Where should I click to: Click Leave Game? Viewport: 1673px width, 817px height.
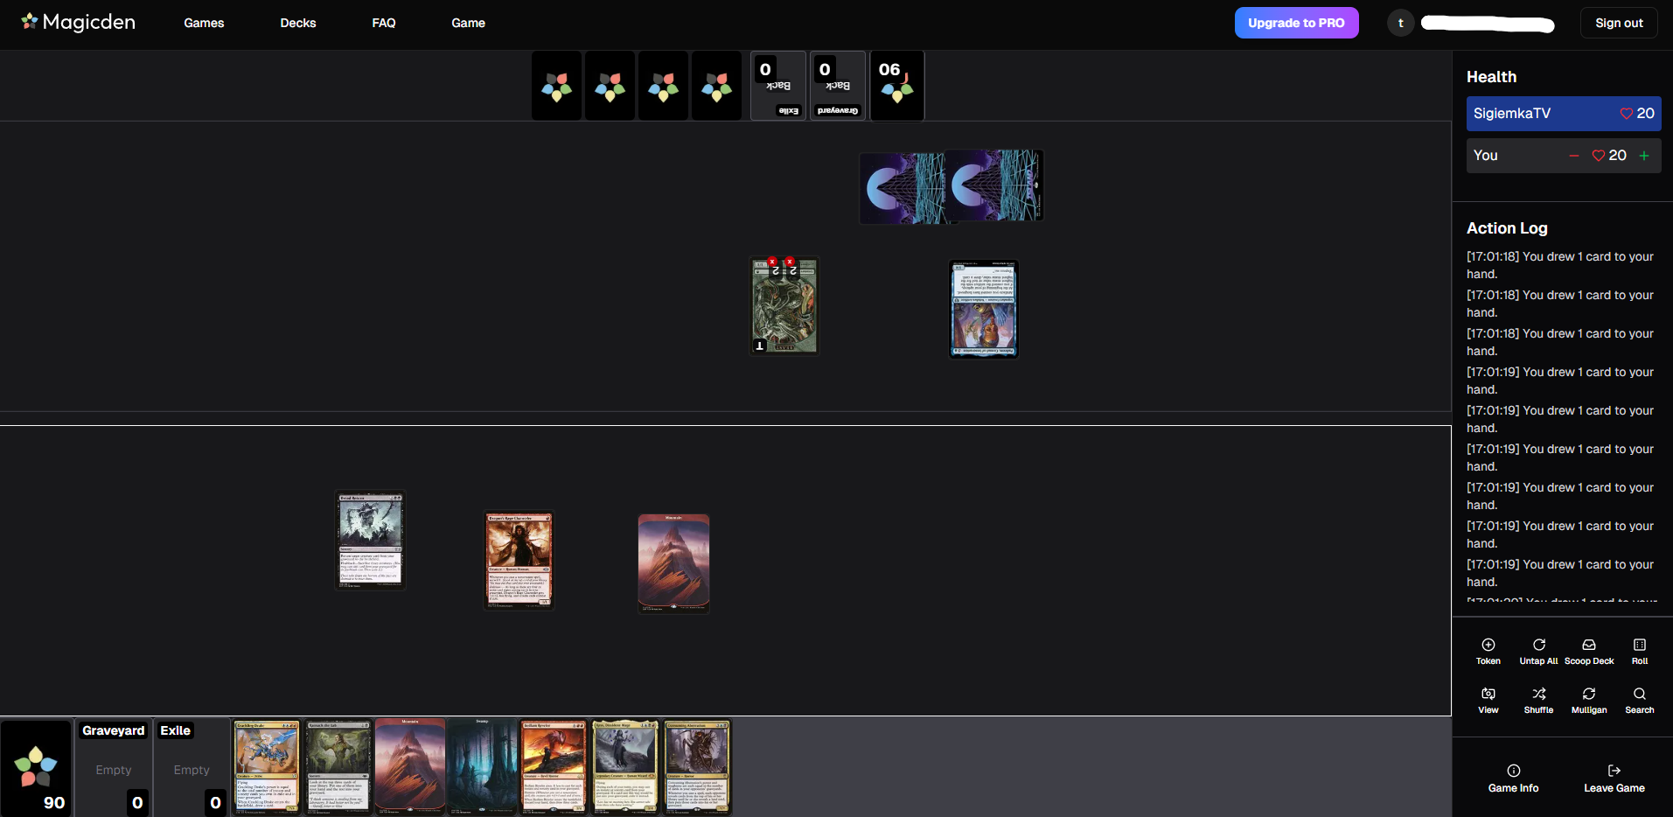1614,778
